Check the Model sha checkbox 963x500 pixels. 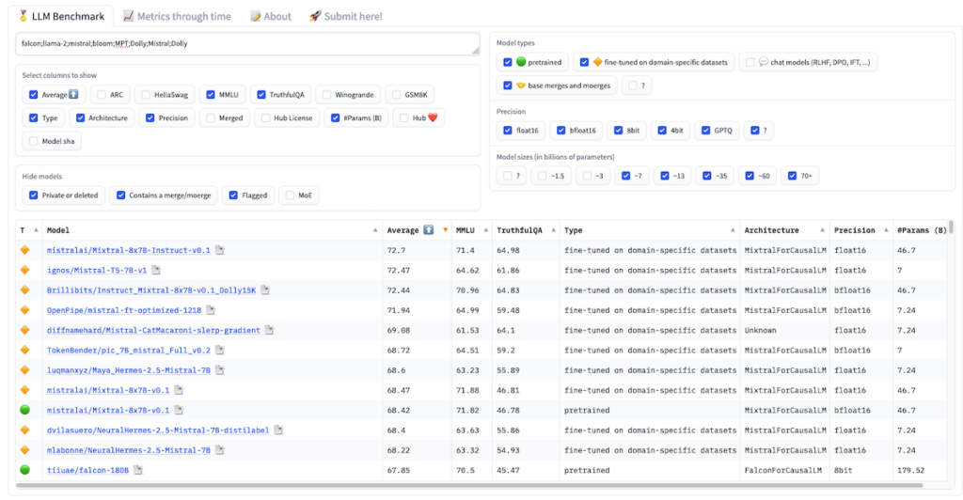point(34,141)
